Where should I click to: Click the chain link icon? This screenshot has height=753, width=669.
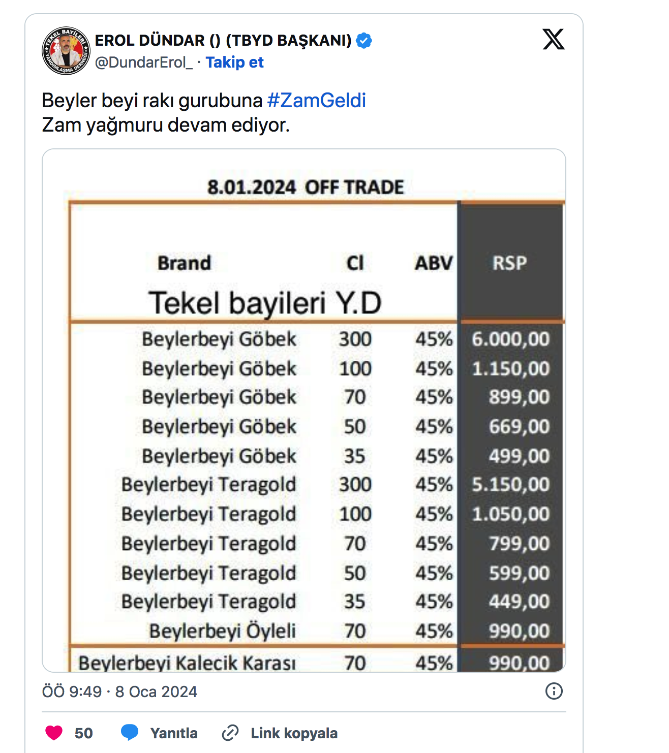(230, 733)
